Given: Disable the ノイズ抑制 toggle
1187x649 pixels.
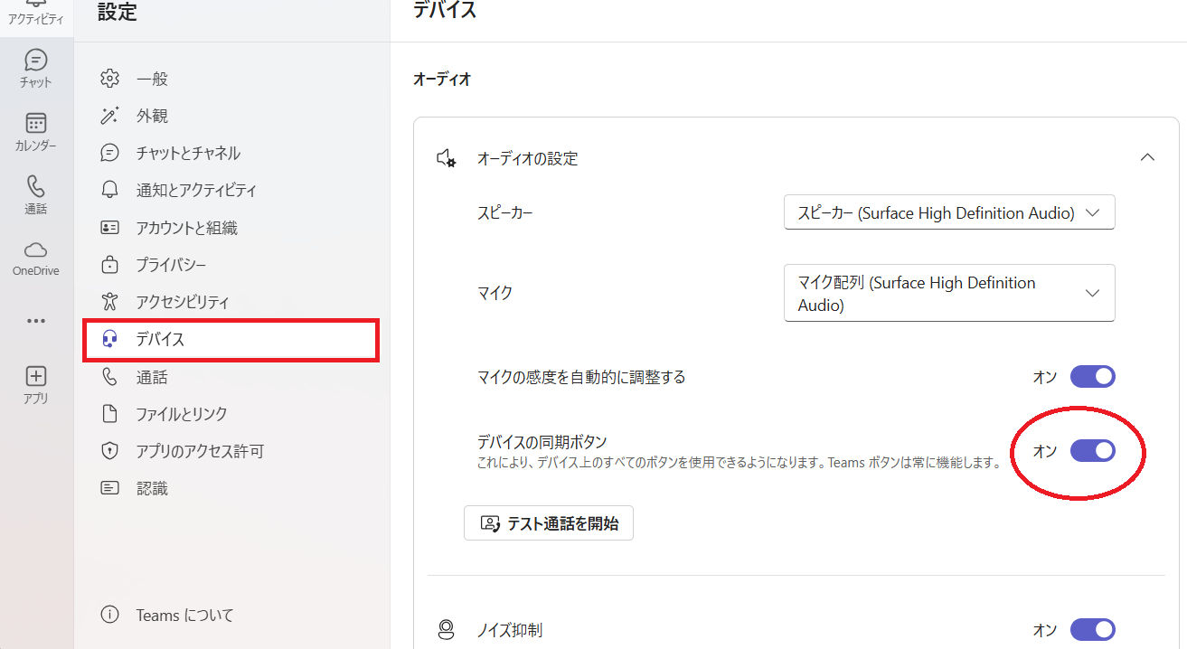Looking at the screenshot, I should (x=1093, y=630).
